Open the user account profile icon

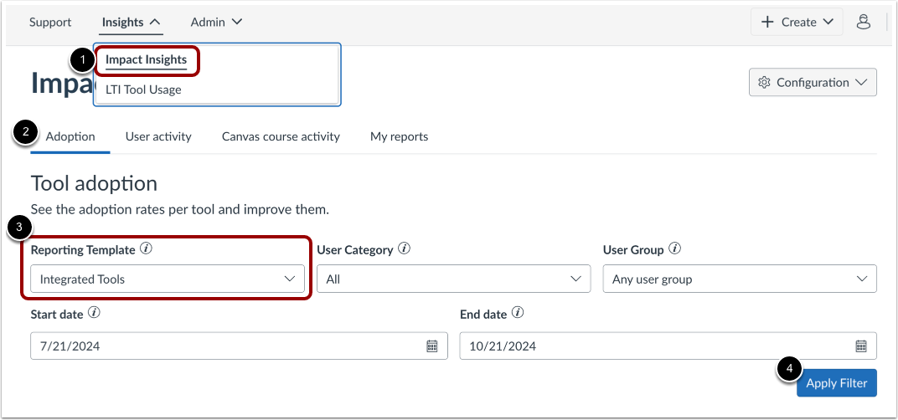(863, 23)
